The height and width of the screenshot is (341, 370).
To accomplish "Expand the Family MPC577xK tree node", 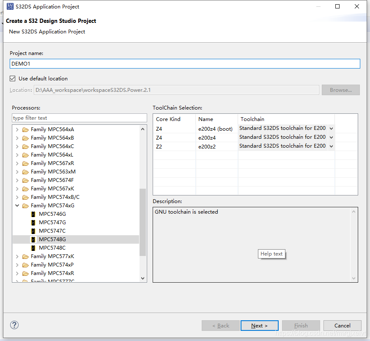I will (17, 256).
